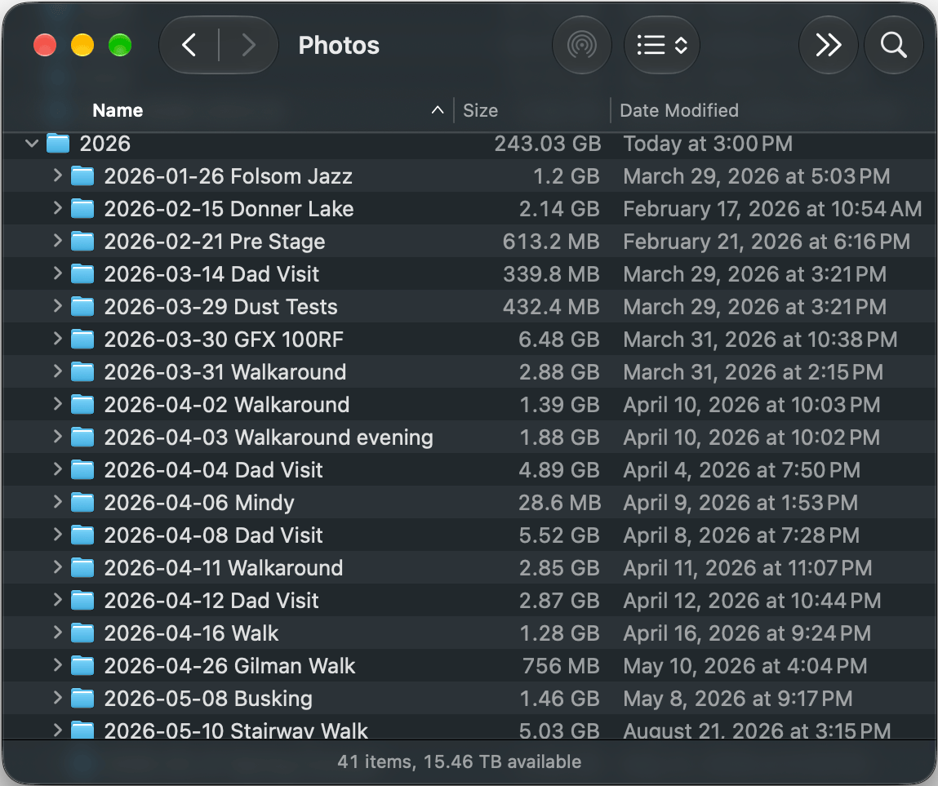938x786 pixels.
Task: Collapse the 2026 folder
Action: point(32,144)
